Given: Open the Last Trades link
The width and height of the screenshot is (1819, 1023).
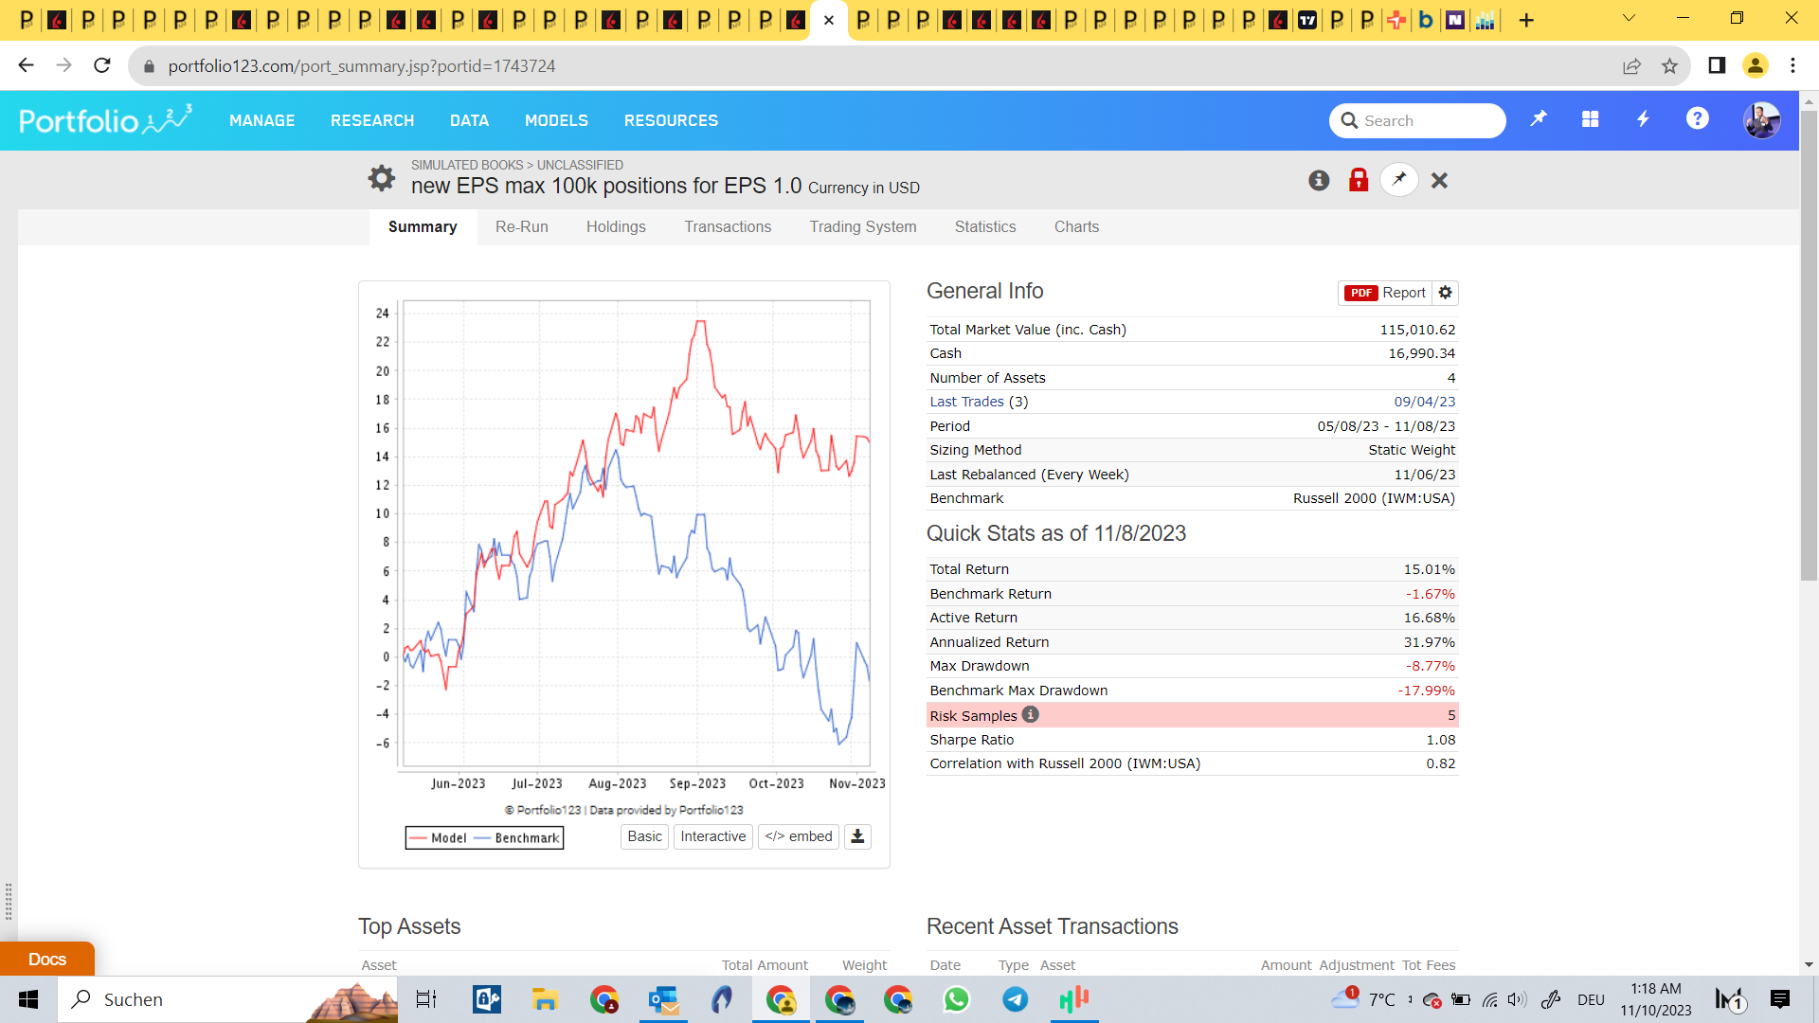Looking at the screenshot, I should click(966, 402).
